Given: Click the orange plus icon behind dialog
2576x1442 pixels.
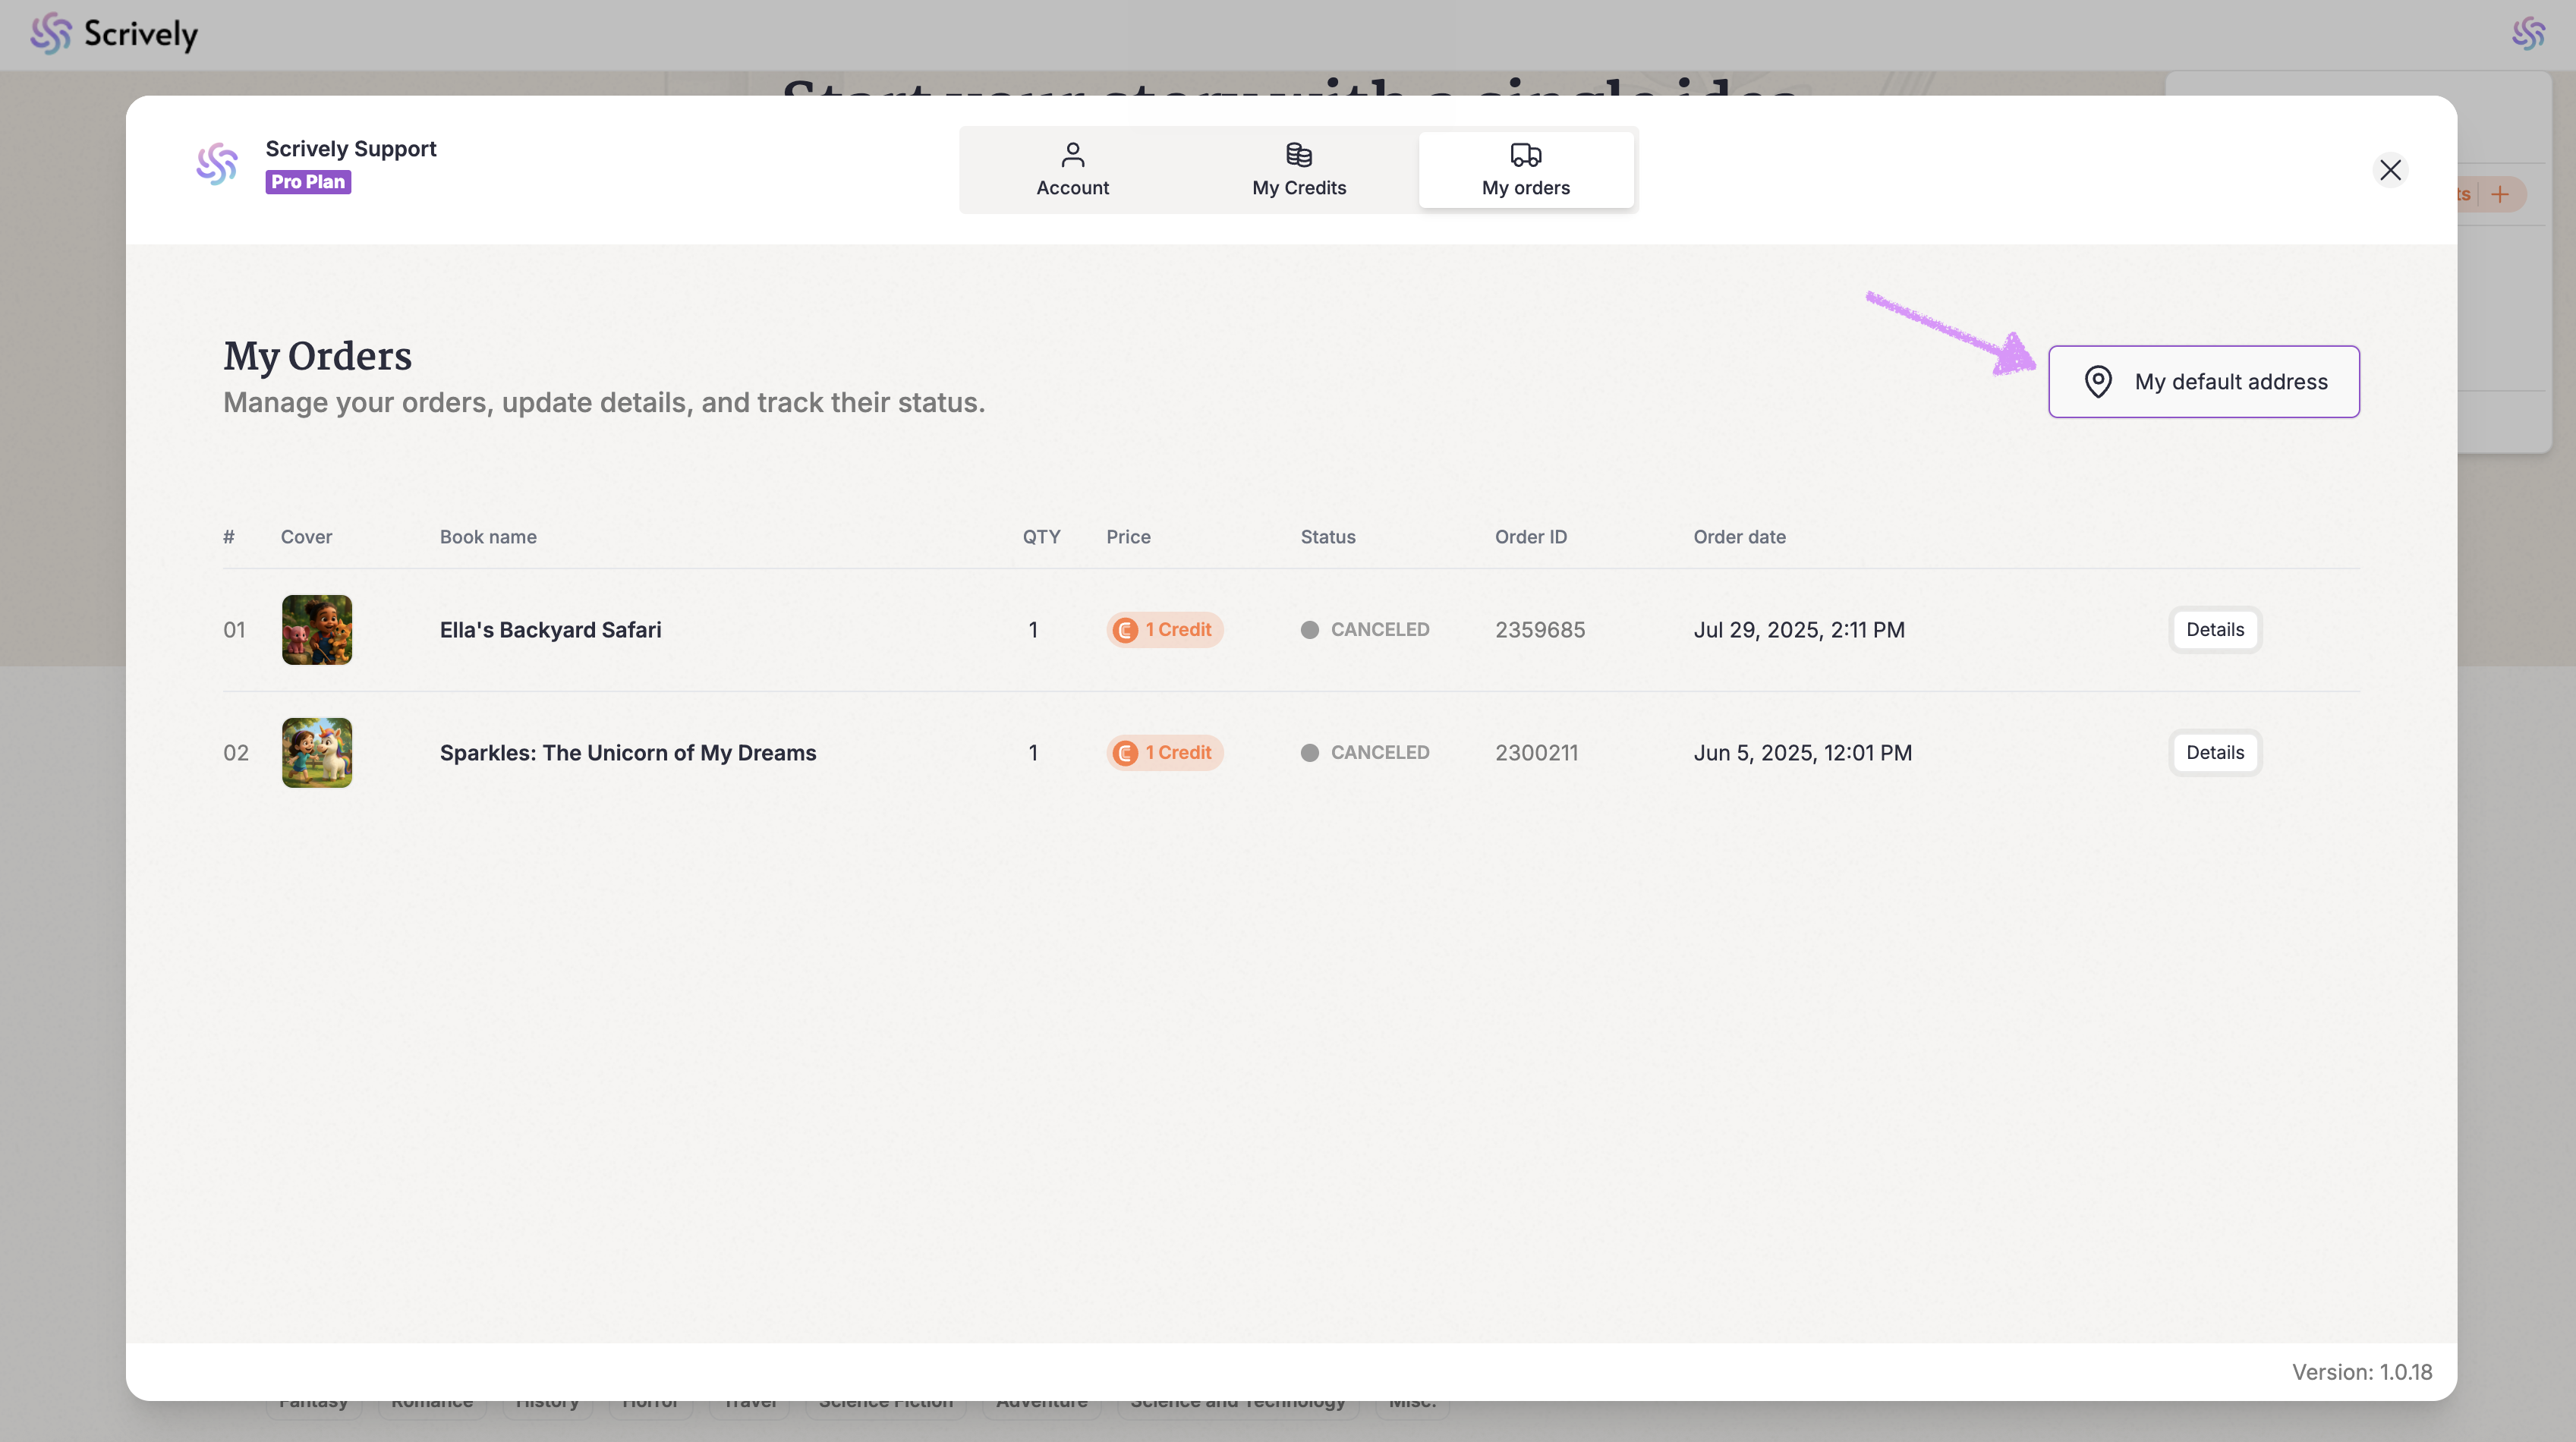Looking at the screenshot, I should coord(2499,194).
